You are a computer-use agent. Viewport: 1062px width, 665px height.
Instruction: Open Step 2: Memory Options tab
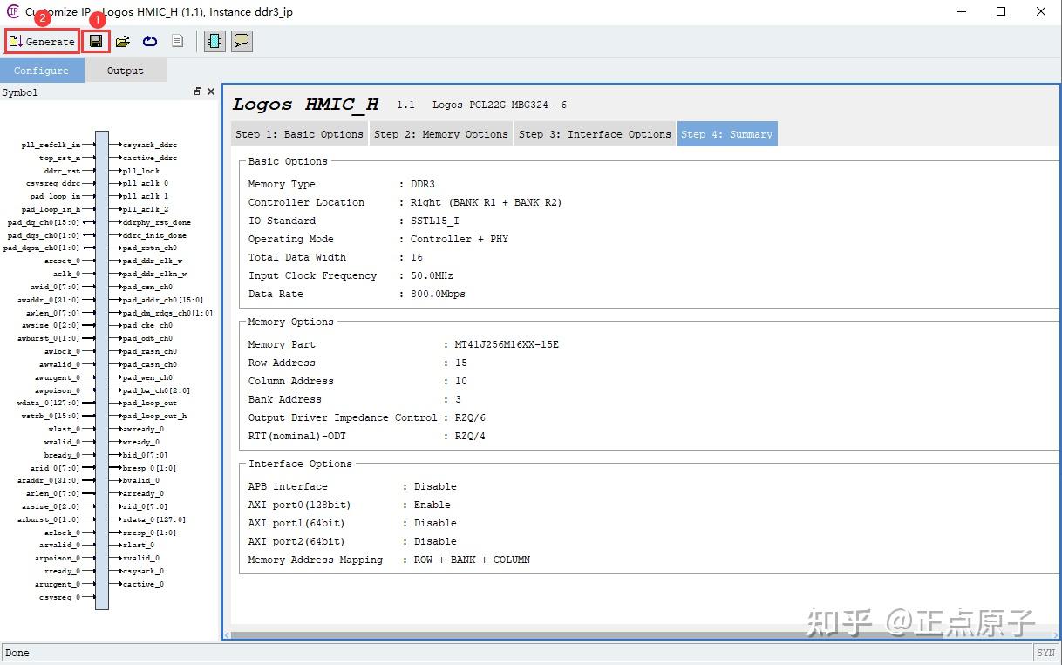coord(441,133)
